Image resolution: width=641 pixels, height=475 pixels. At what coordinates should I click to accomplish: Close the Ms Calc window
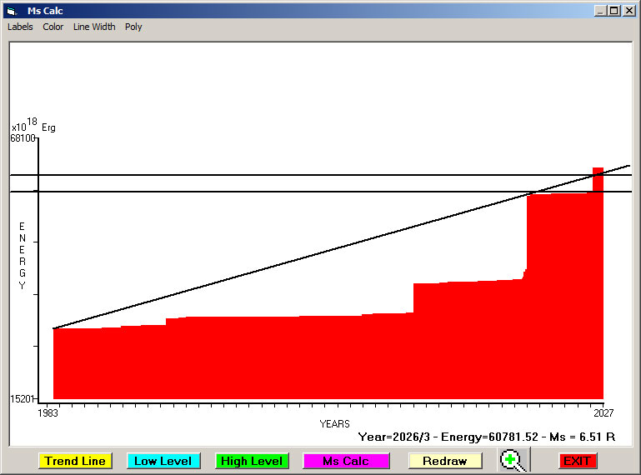click(x=628, y=11)
